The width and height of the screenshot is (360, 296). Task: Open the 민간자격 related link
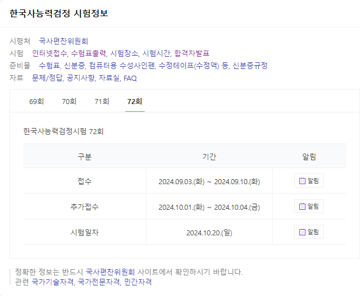point(138,282)
